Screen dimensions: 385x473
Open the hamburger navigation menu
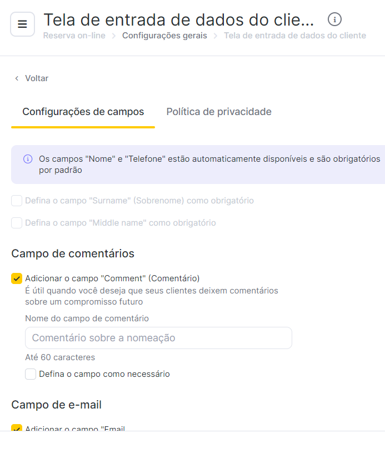coord(23,24)
